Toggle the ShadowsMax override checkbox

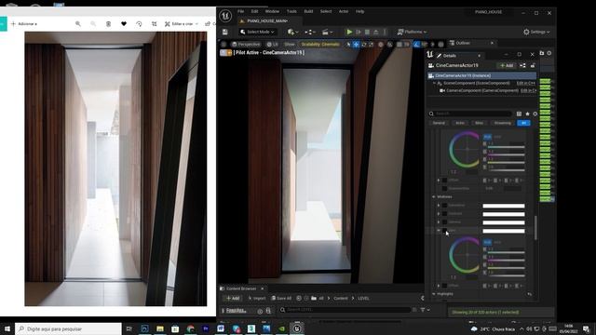444,188
